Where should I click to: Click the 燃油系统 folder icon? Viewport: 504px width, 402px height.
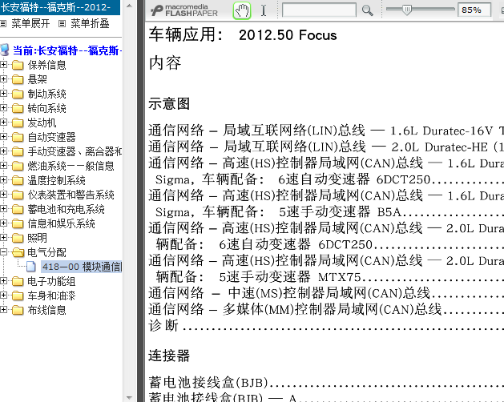pyautogui.click(x=18, y=166)
